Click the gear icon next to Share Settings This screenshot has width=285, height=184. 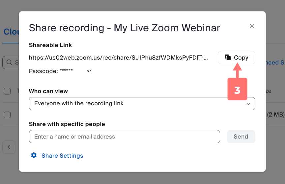(x=34, y=155)
